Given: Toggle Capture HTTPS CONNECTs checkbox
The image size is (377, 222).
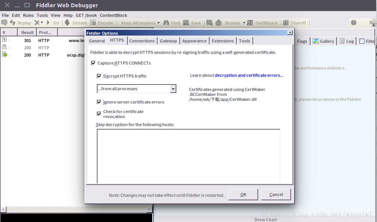Looking at the screenshot, I should pos(93,63).
